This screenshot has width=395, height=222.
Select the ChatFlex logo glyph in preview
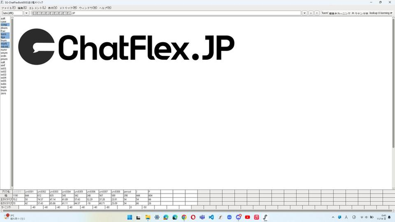click(x=36, y=47)
